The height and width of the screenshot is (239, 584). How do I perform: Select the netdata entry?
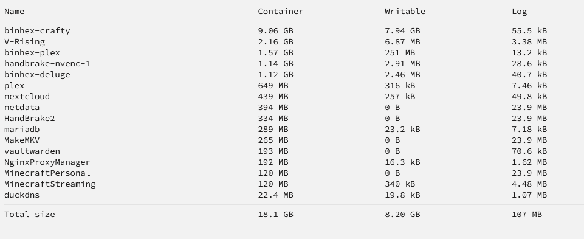click(22, 108)
